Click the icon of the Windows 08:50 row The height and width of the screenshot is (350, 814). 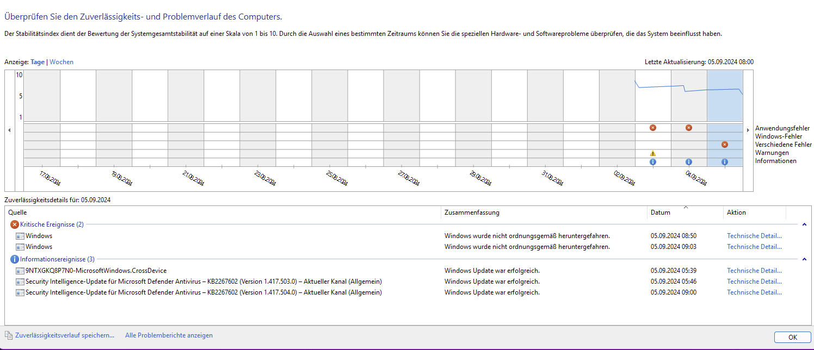pos(20,236)
